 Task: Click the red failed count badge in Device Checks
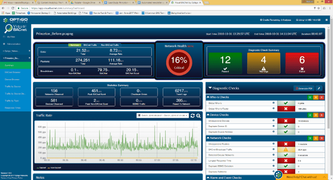point(321,115)
